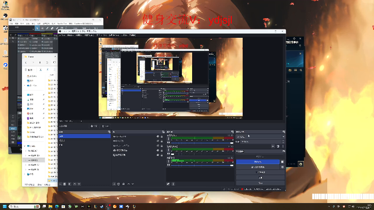This screenshot has height=210, width=374.
Task: Expand first drive under This PC
Action: pyautogui.click(x=26, y=151)
